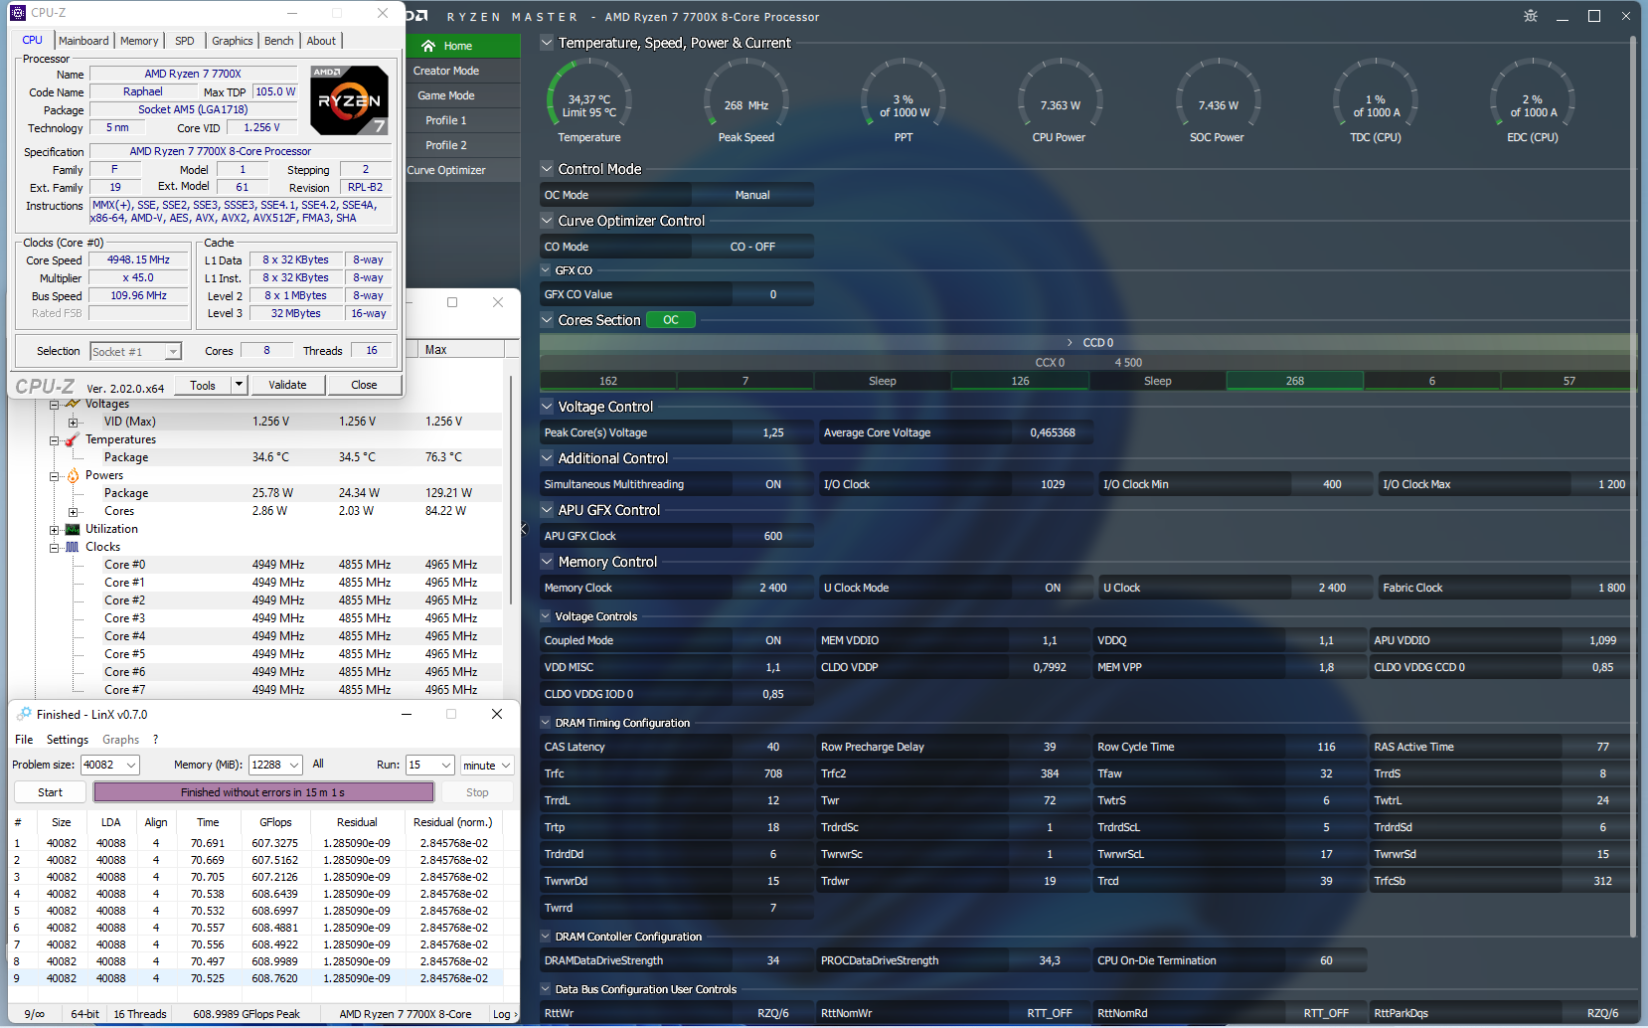Collapse the Memory Control section

pos(547,562)
